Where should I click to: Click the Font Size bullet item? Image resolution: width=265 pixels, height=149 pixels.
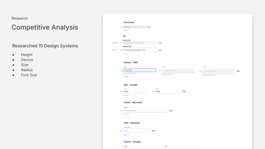pos(29,75)
